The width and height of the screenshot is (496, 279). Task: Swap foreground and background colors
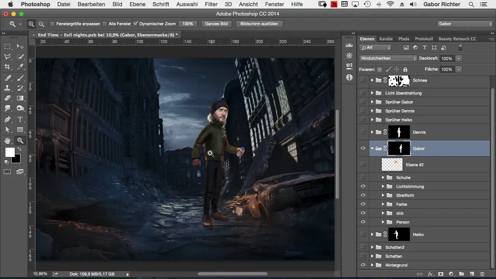[19, 149]
